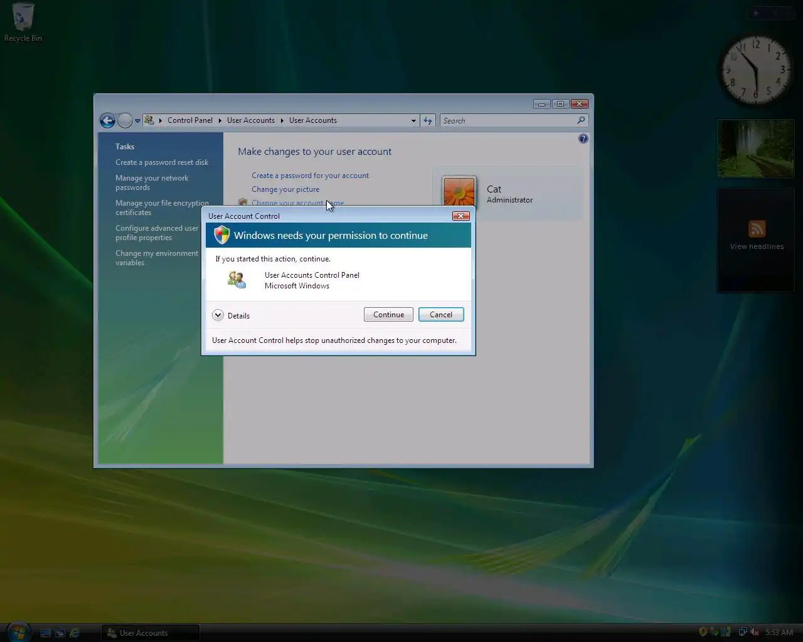Refresh the Control Panel address bar

(428, 120)
